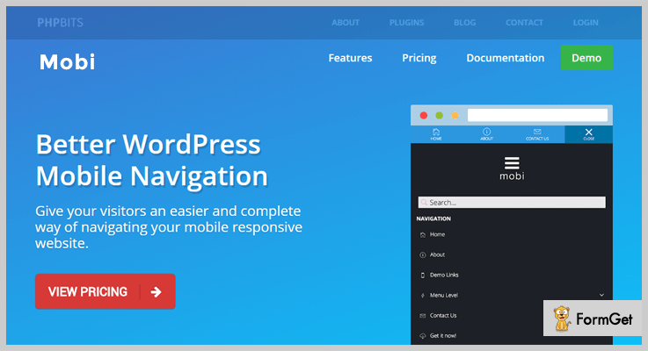
Task: Click the house icon beside Home item
Action: tap(422, 234)
